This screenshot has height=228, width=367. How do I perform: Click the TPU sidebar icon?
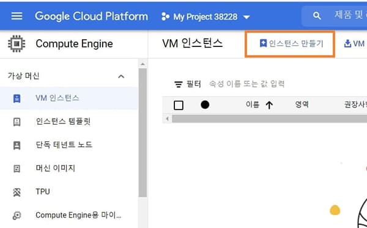17,192
